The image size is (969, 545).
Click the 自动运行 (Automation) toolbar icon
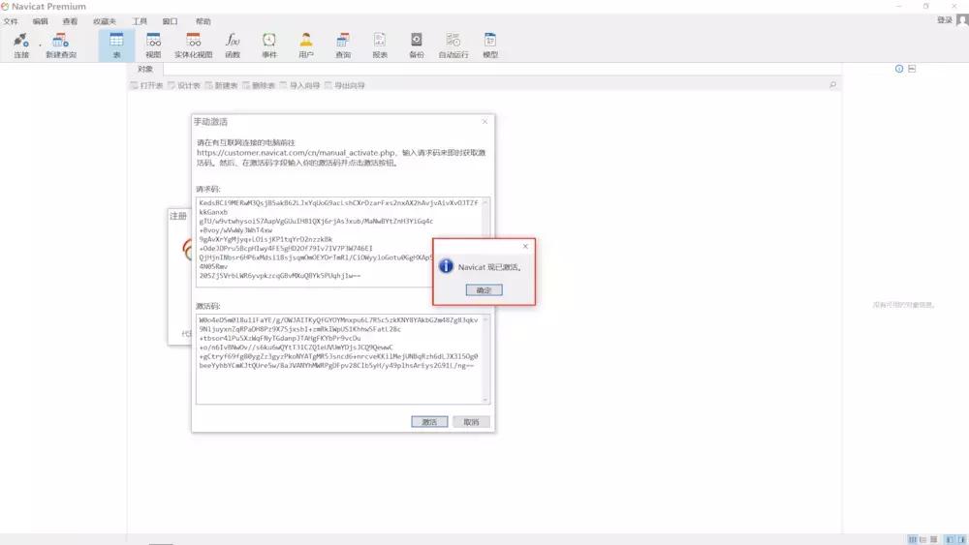coord(453,45)
